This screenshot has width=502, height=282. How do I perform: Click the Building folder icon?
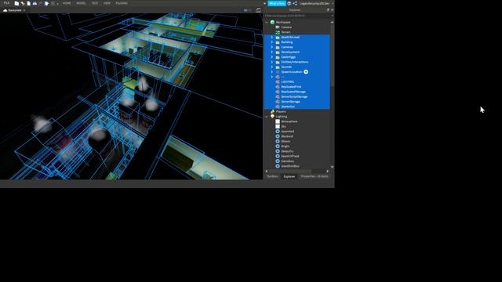(x=278, y=42)
